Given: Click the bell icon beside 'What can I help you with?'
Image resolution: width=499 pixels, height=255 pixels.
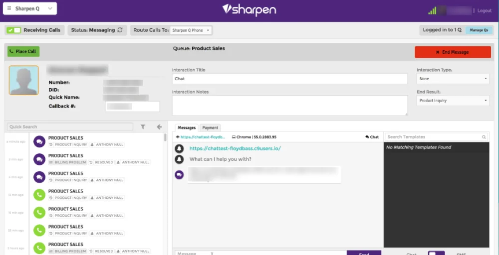Looking at the screenshot, I should tap(179, 159).
